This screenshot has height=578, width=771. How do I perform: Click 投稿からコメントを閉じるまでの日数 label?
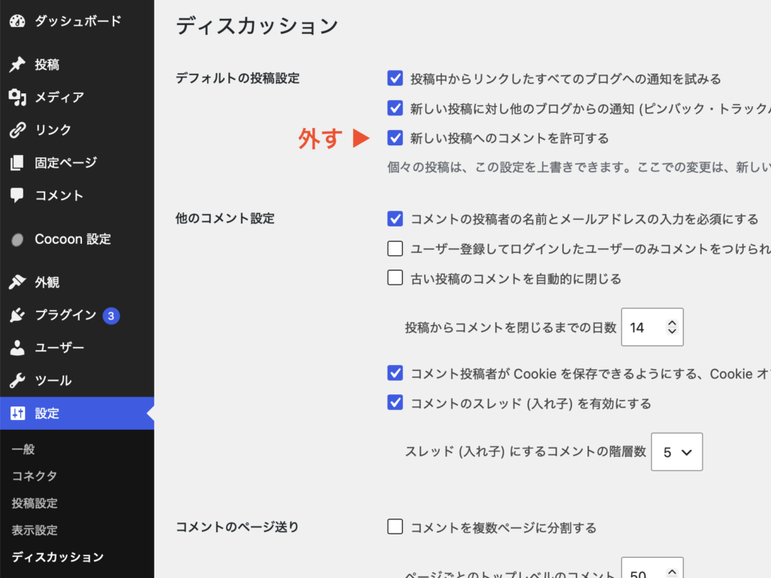(x=510, y=328)
